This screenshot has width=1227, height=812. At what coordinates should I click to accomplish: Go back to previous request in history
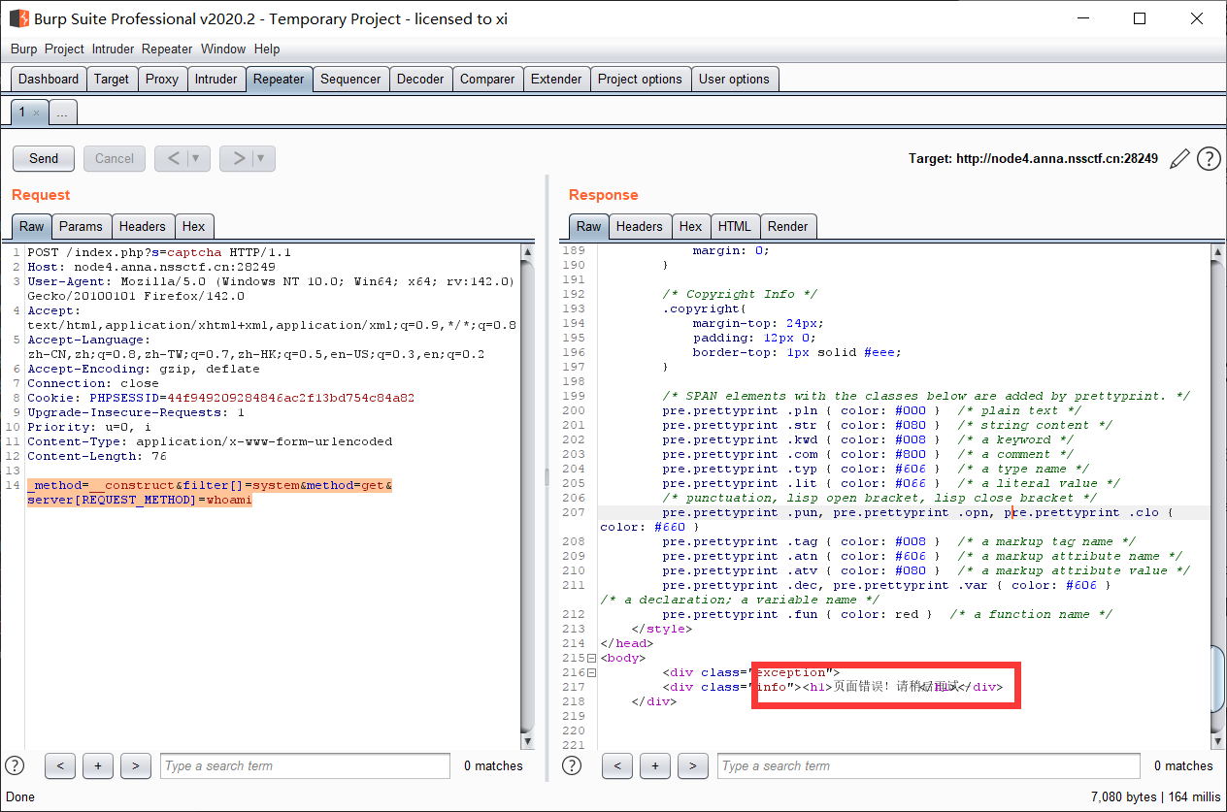173,158
